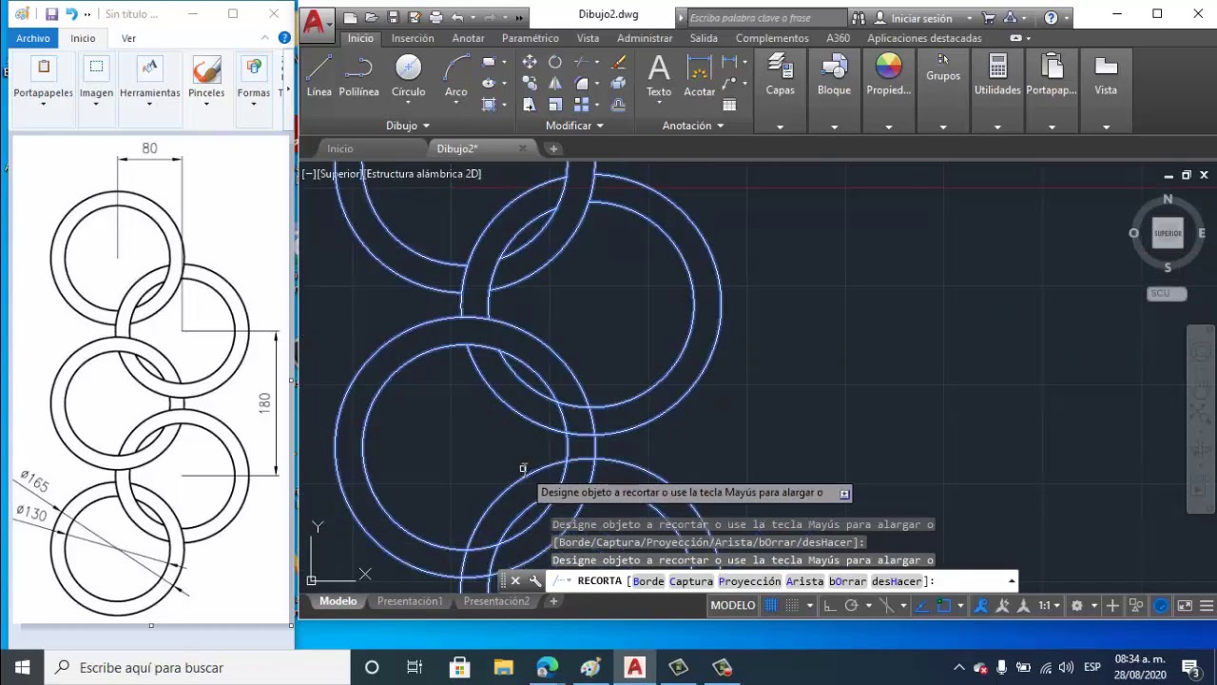Click the Tabla (table) icon

click(x=729, y=104)
